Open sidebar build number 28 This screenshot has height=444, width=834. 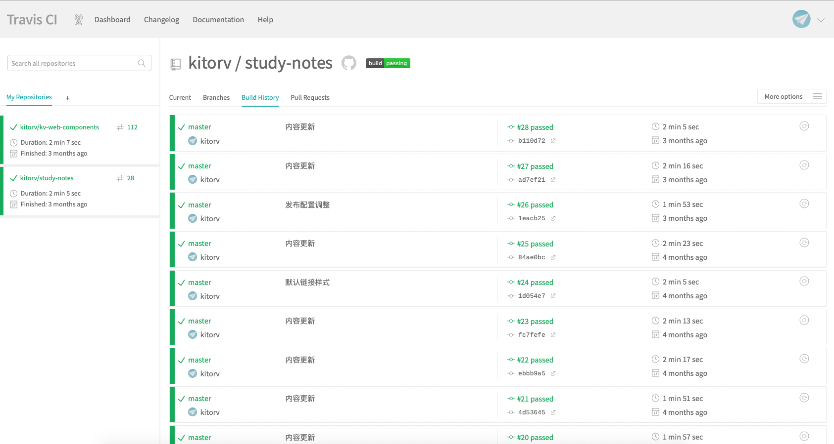coord(131,178)
